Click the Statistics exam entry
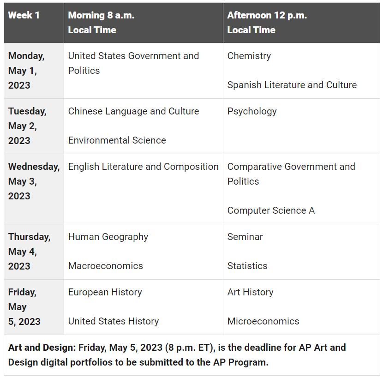The width and height of the screenshot is (383, 378). 247,266
